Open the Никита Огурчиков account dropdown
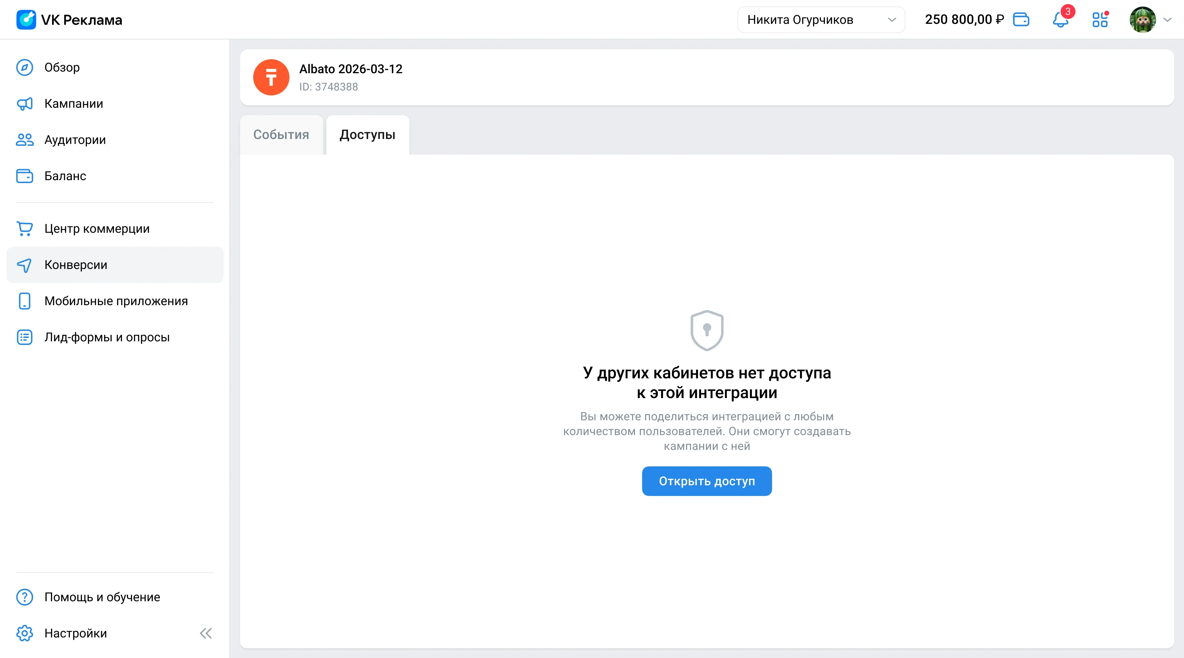Viewport: 1184px width, 658px height. pos(821,20)
